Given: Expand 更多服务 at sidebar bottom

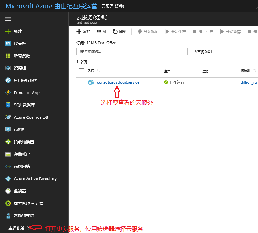Looking at the screenshot, I should 19,228.
